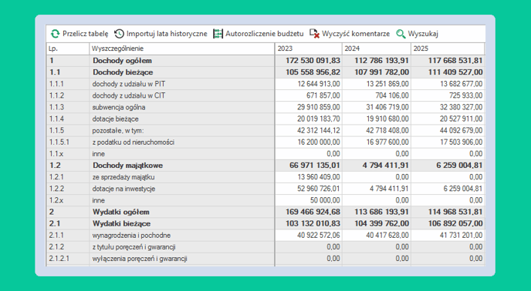Click the Wyszczególnienie column header
Screen dimensions: 531x291
[182, 48]
